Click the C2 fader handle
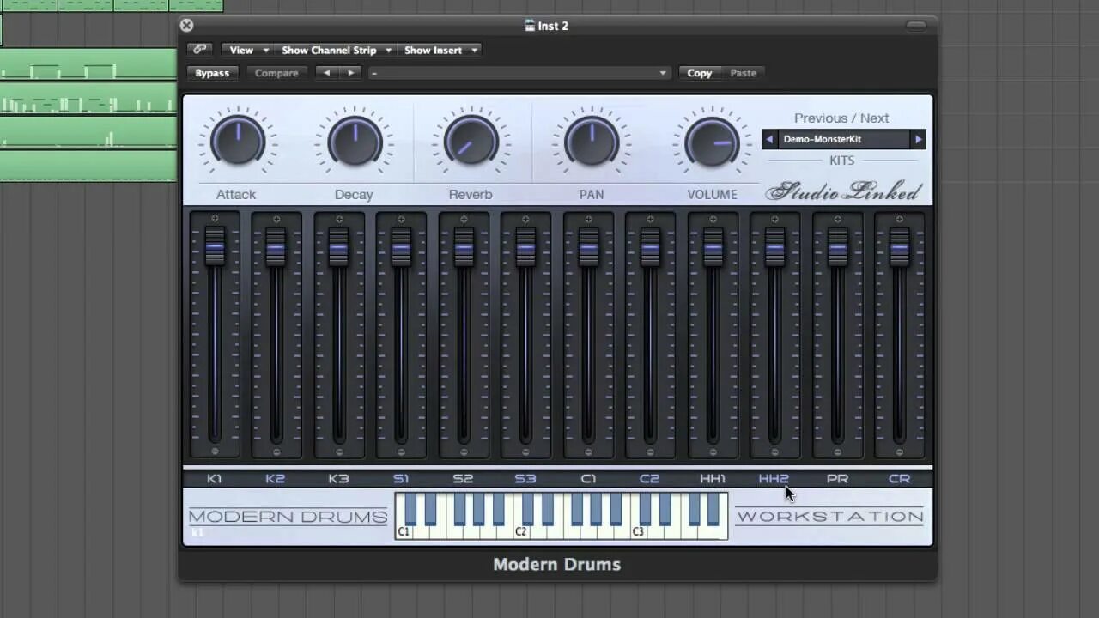Screen dimensions: 1099x618 650,247
